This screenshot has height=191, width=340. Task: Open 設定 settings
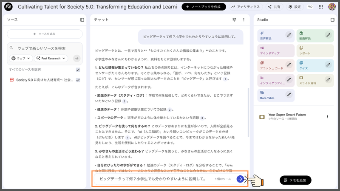[295, 7]
